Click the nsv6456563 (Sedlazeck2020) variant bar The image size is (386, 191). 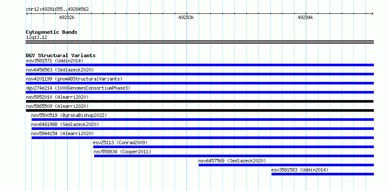click(200, 74)
